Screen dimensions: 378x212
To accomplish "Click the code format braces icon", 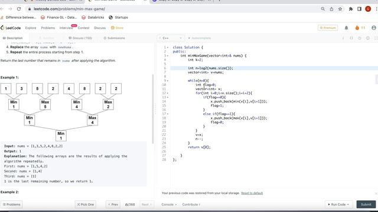I will coord(351,38).
